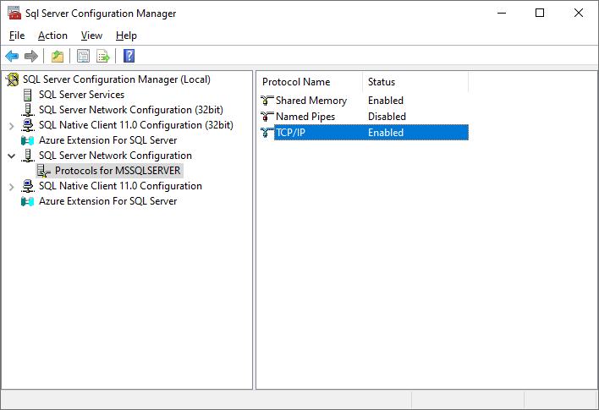Select Protocols for MSSQLSERVER
Screen dimensions: 599x410
pyautogui.click(x=118, y=171)
